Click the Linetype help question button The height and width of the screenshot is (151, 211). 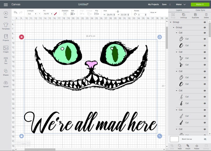click(39, 14)
